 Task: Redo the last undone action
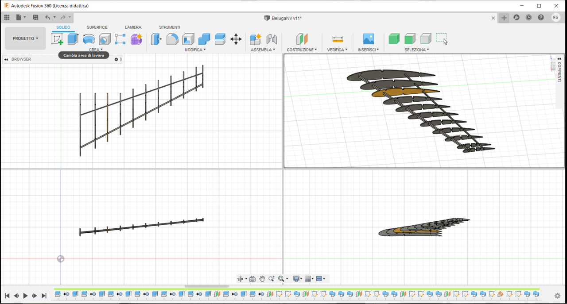pyautogui.click(x=63, y=17)
